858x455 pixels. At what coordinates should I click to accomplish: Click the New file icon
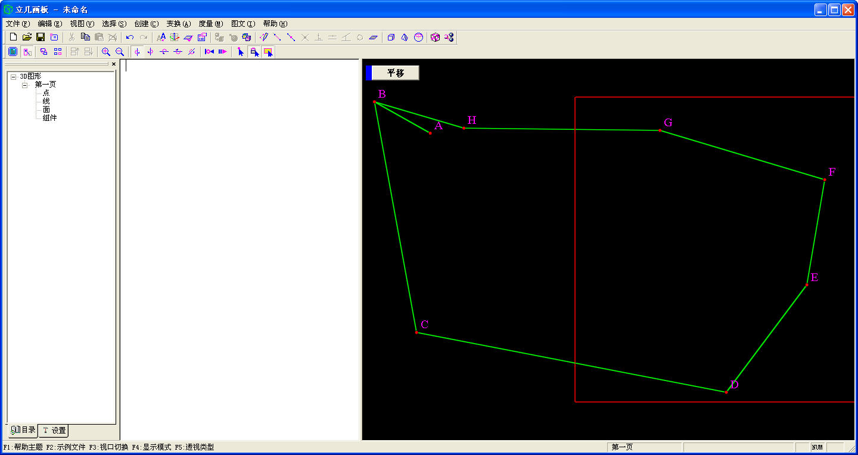tap(13, 37)
